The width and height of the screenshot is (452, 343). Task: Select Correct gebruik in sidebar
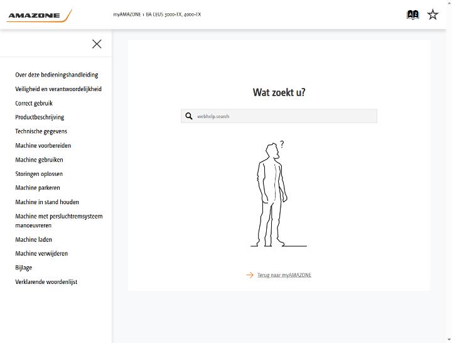[x=34, y=103]
